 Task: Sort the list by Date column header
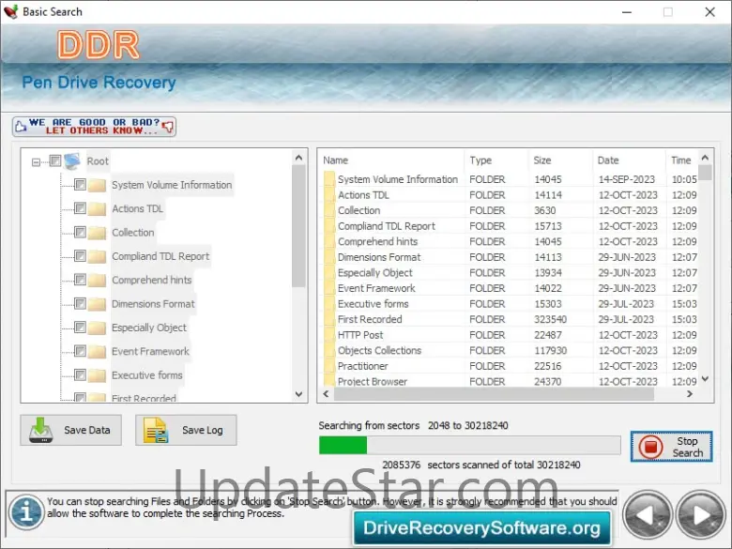click(629, 160)
